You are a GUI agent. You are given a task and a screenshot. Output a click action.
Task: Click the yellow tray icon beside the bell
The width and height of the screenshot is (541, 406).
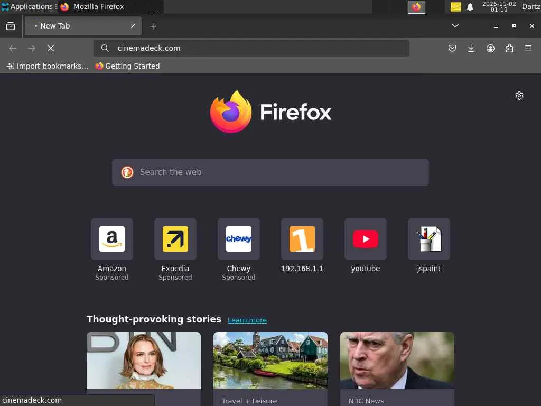[x=456, y=7]
